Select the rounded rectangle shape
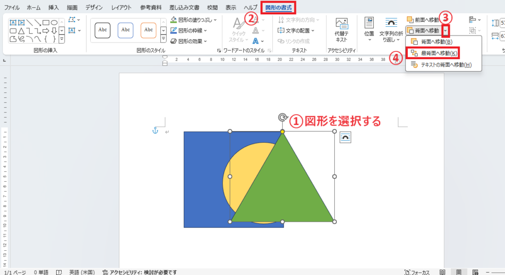 pyautogui.click(x=13, y=31)
